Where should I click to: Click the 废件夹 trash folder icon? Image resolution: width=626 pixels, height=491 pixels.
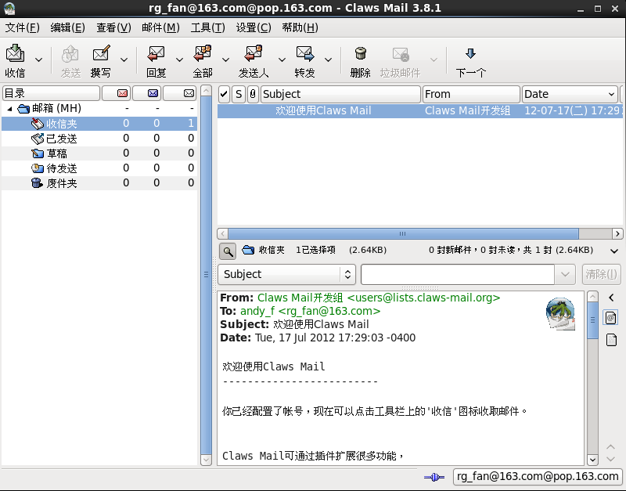(x=37, y=183)
